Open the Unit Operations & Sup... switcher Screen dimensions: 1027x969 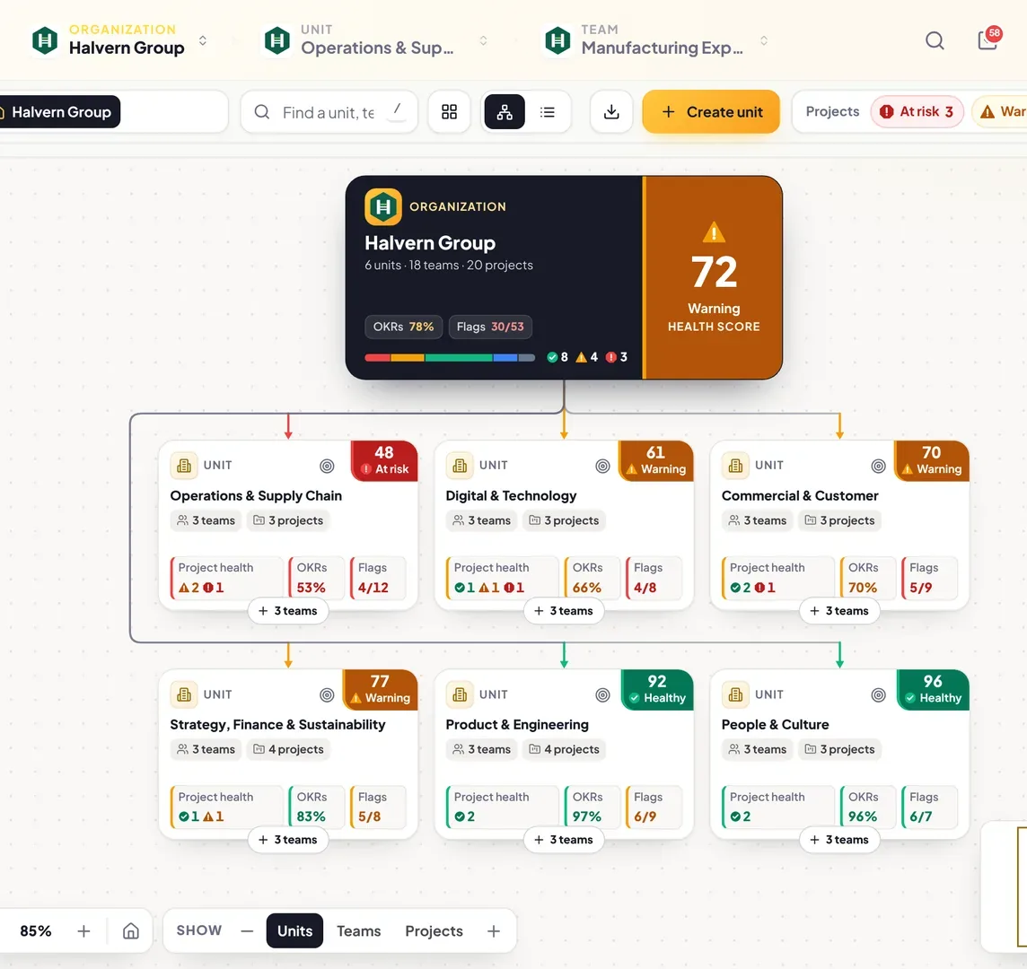(374, 40)
